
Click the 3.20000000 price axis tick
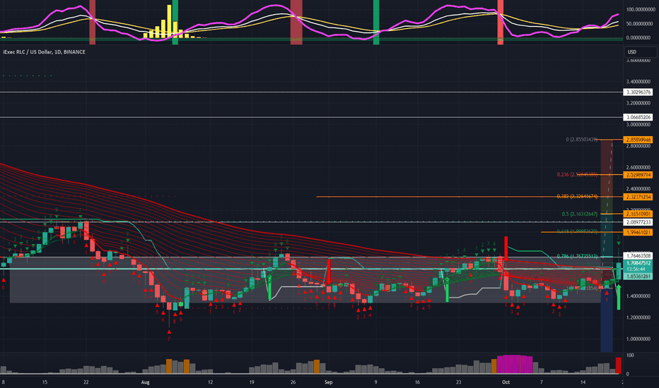pyautogui.click(x=638, y=103)
